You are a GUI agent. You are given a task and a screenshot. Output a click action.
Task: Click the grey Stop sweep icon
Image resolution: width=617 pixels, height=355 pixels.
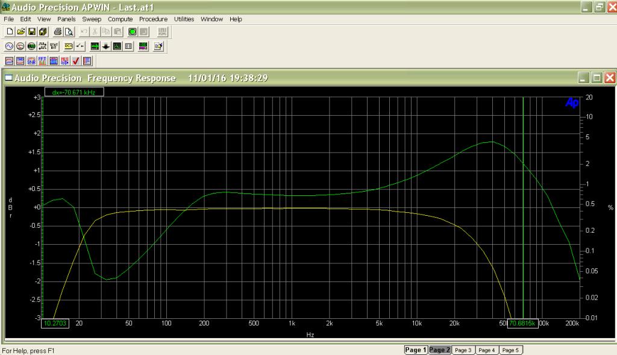pyautogui.click(x=143, y=31)
